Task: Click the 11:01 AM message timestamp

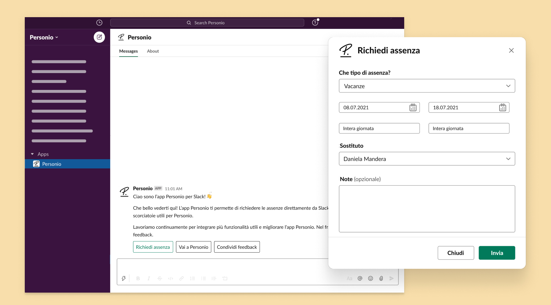Action: [x=173, y=189]
